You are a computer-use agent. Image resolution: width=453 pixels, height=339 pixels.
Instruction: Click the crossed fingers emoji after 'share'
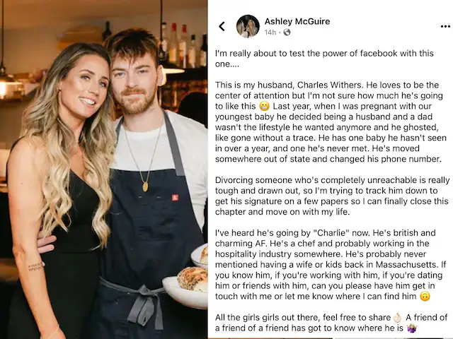[398, 318]
